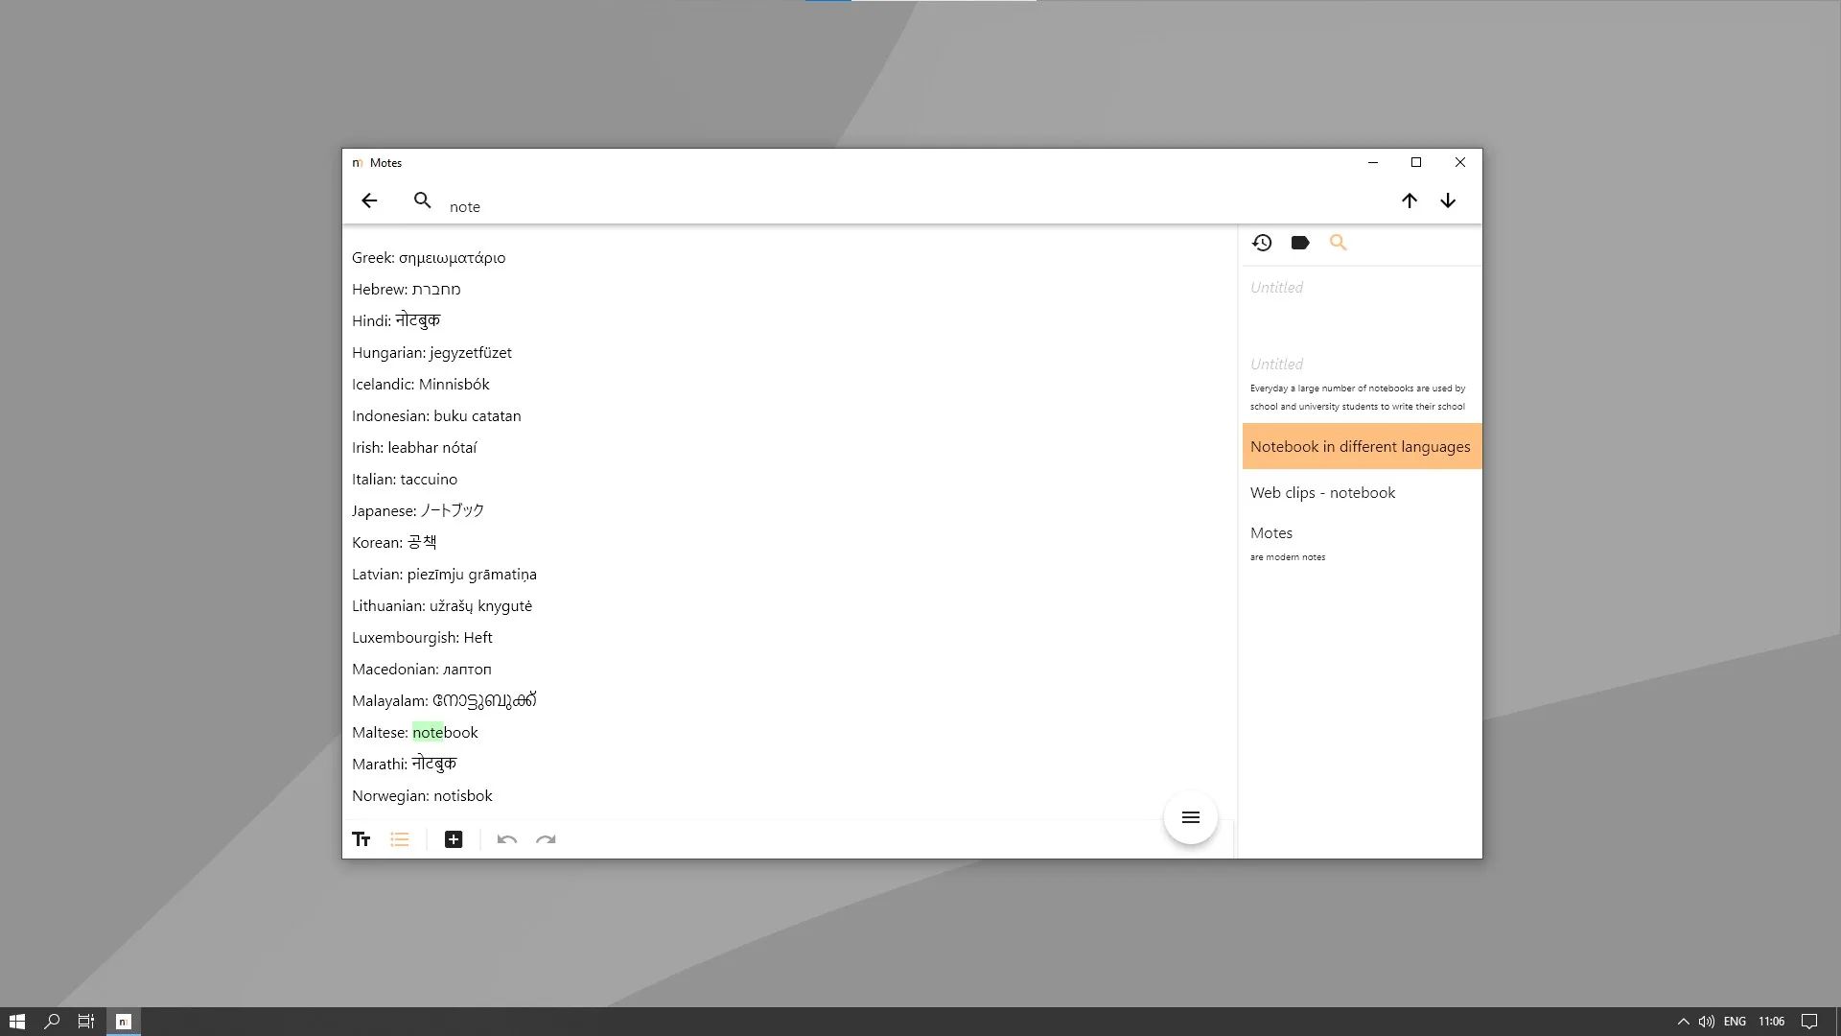Image resolution: width=1841 pixels, height=1036 pixels.
Task: Show hidden system tray icons
Action: click(x=1683, y=1022)
